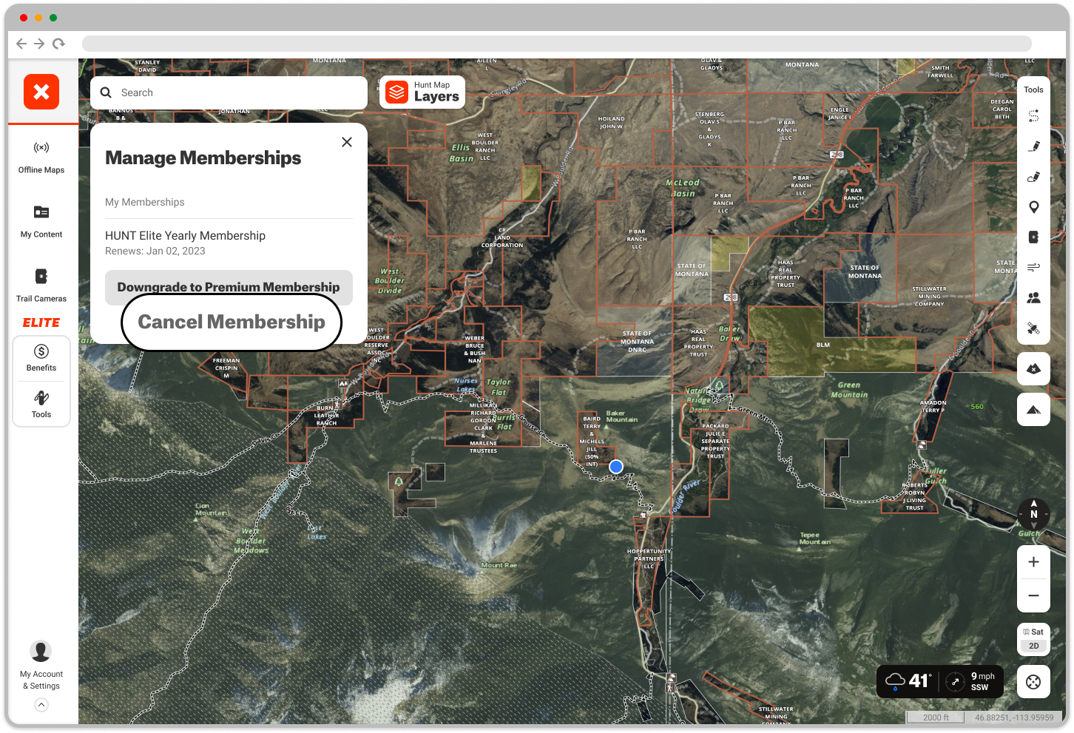1074x733 pixels.
Task: Click the blue location dot
Action: pos(616,467)
